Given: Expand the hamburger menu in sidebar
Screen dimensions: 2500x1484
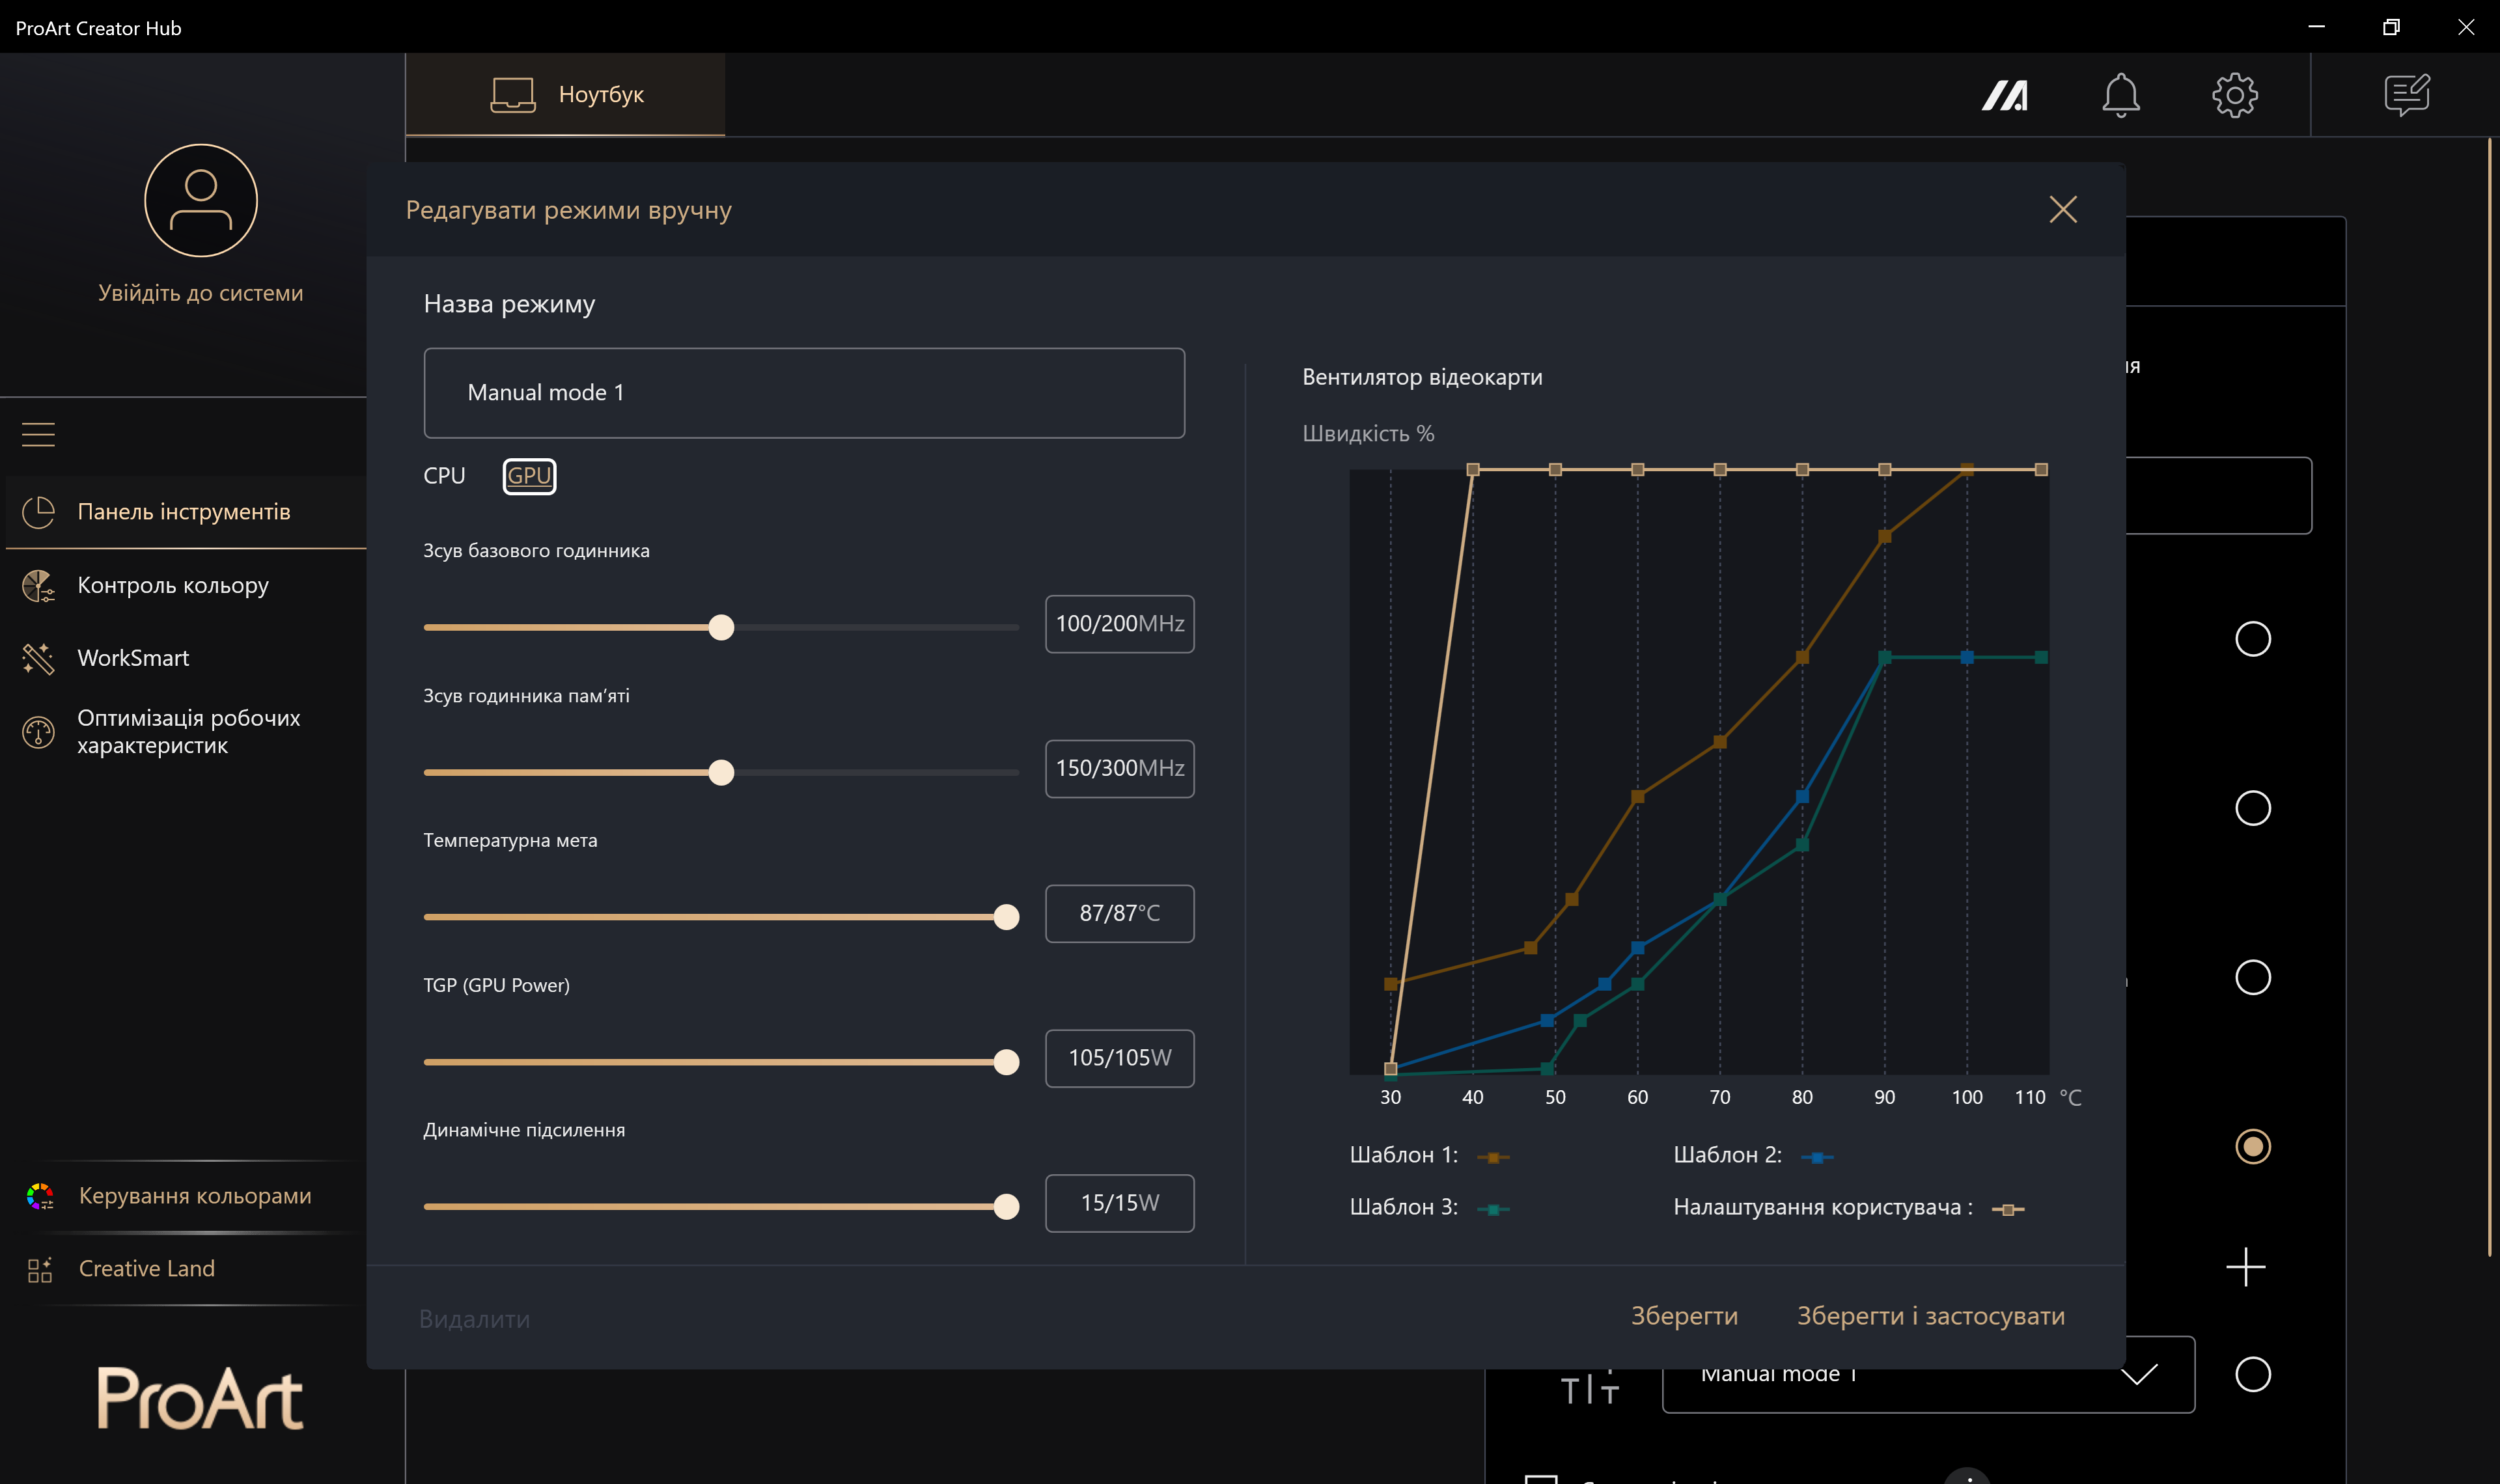Looking at the screenshot, I should [x=38, y=434].
